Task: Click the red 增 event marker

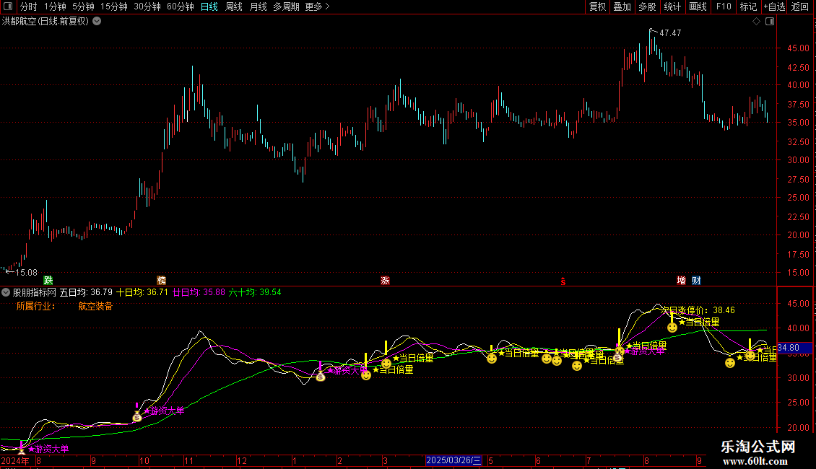Action: (681, 280)
